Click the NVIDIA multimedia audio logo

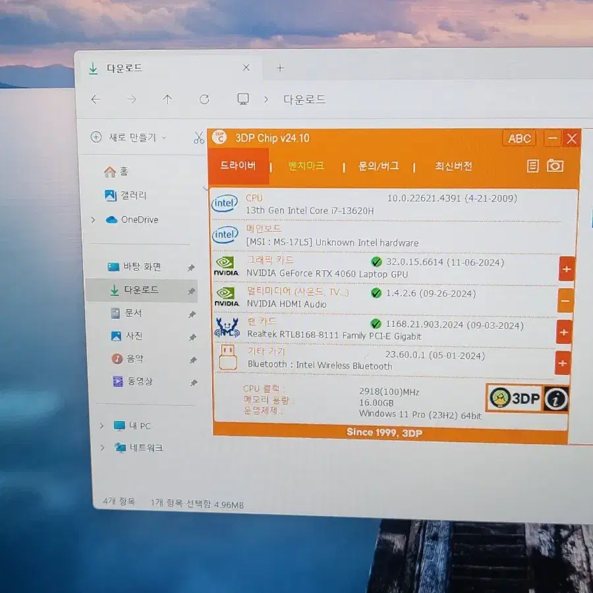point(227,297)
